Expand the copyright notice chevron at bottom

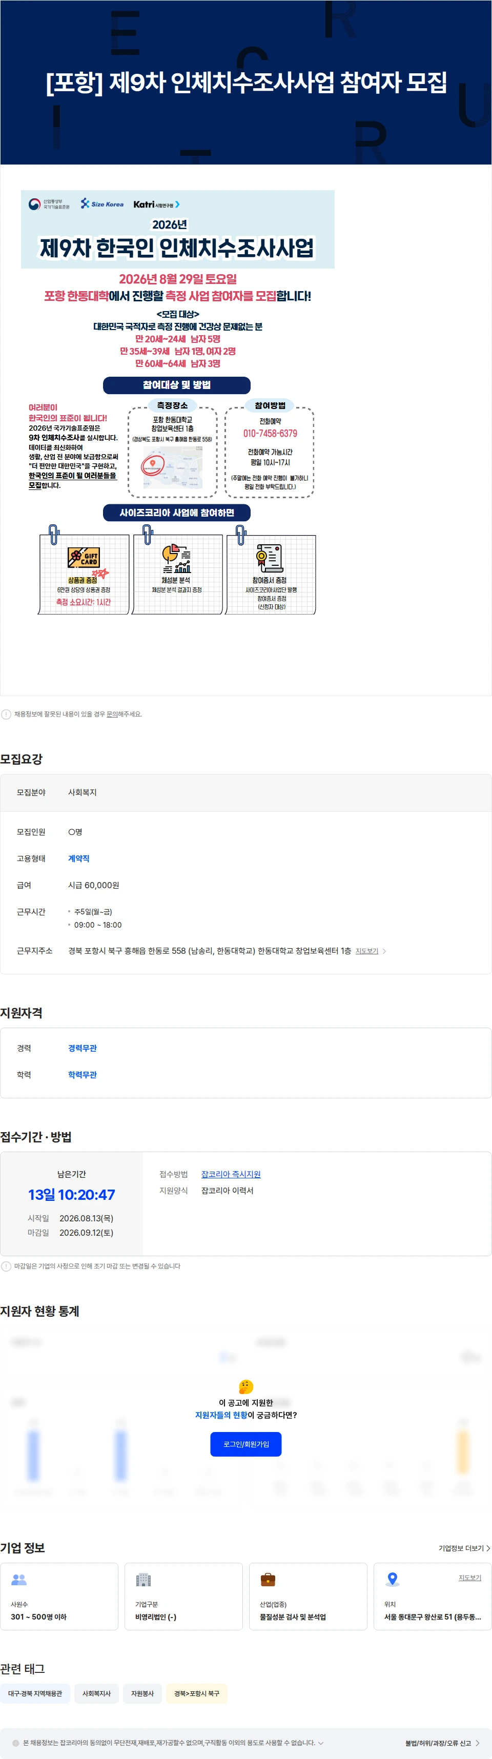click(x=321, y=1743)
